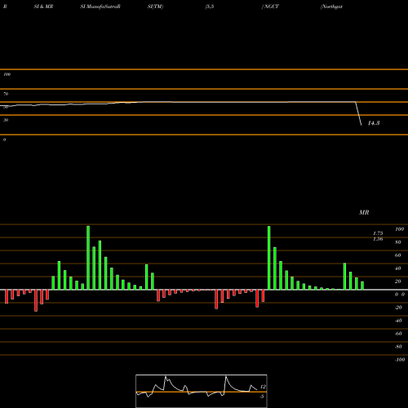
Task: Click the '1.75' value in MR panel
Action: tap(378, 233)
